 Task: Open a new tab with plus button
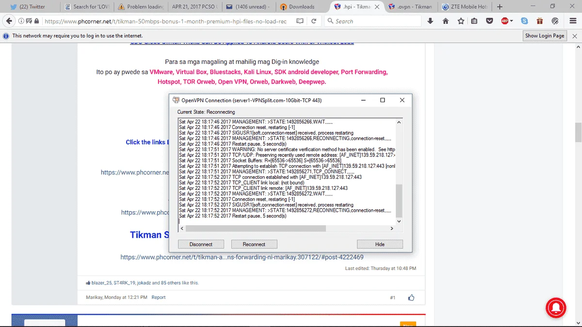(500, 7)
